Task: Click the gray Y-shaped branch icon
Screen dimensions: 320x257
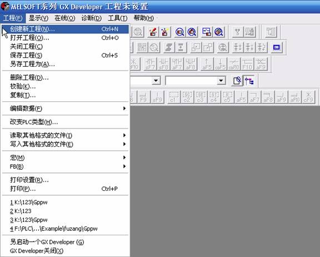Action: pyautogui.click(x=238, y=32)
